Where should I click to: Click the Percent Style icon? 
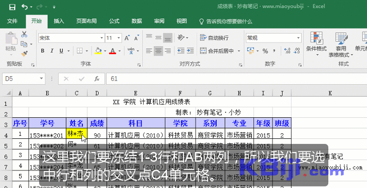[x=265, y=51]
